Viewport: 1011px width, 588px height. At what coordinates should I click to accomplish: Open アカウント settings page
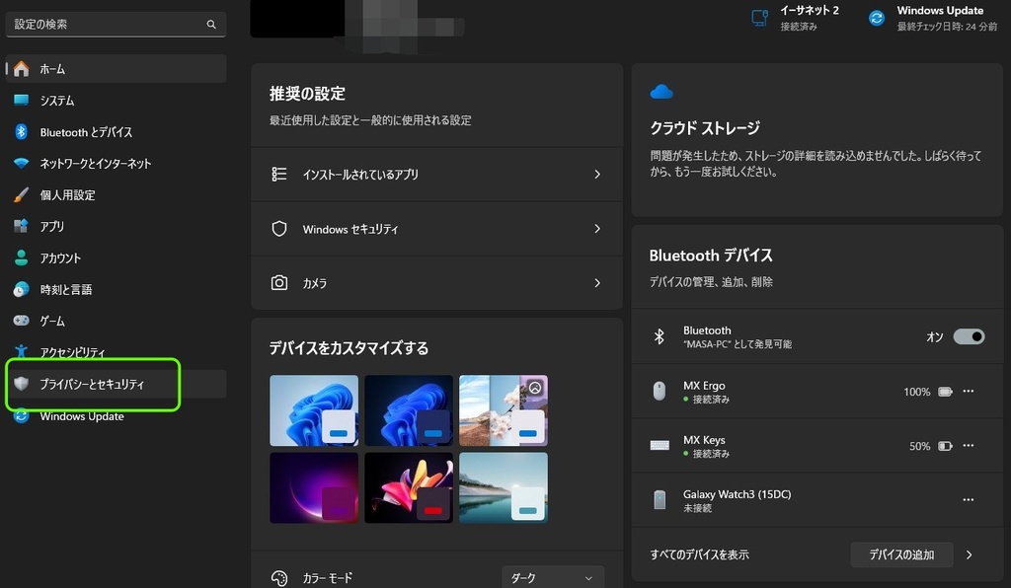point(117,258)
